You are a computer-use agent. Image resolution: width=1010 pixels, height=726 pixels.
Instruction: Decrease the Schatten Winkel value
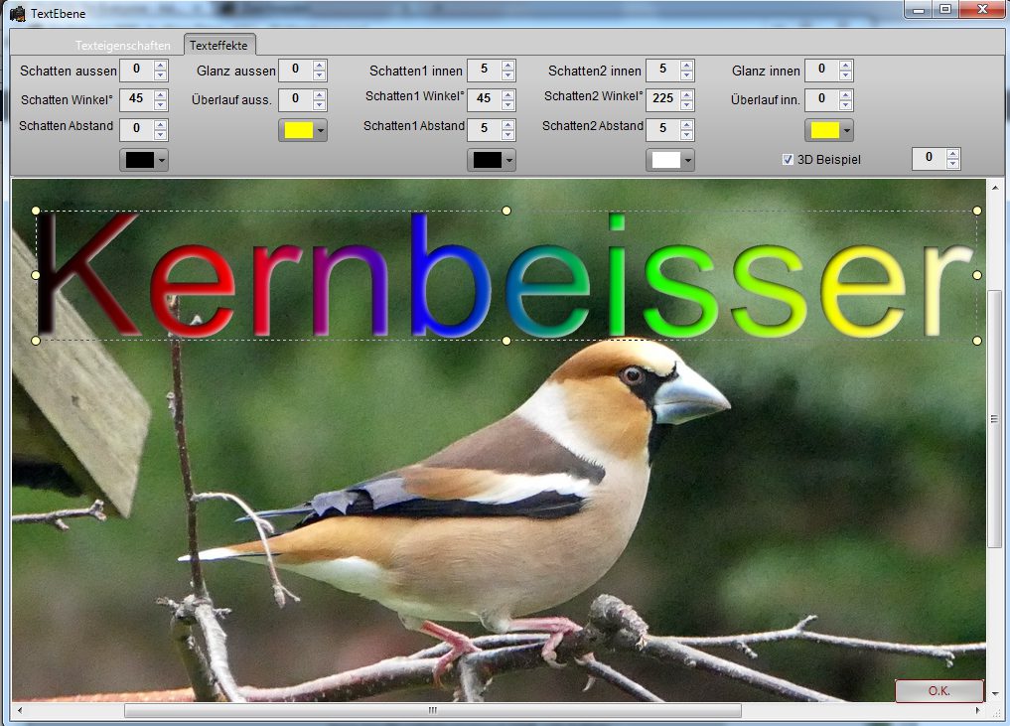(161, 105)
